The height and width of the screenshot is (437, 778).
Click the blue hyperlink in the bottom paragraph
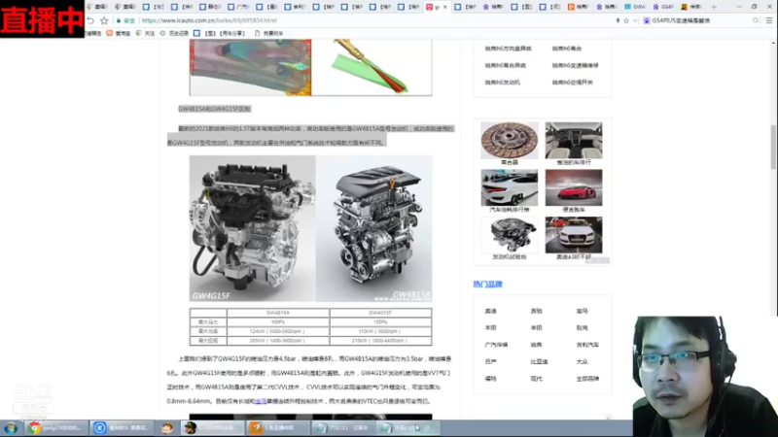pos(261,401)
